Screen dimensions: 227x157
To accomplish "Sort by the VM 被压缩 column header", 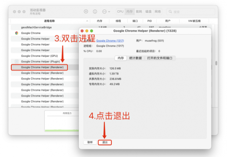I will (x=194, y=21).
